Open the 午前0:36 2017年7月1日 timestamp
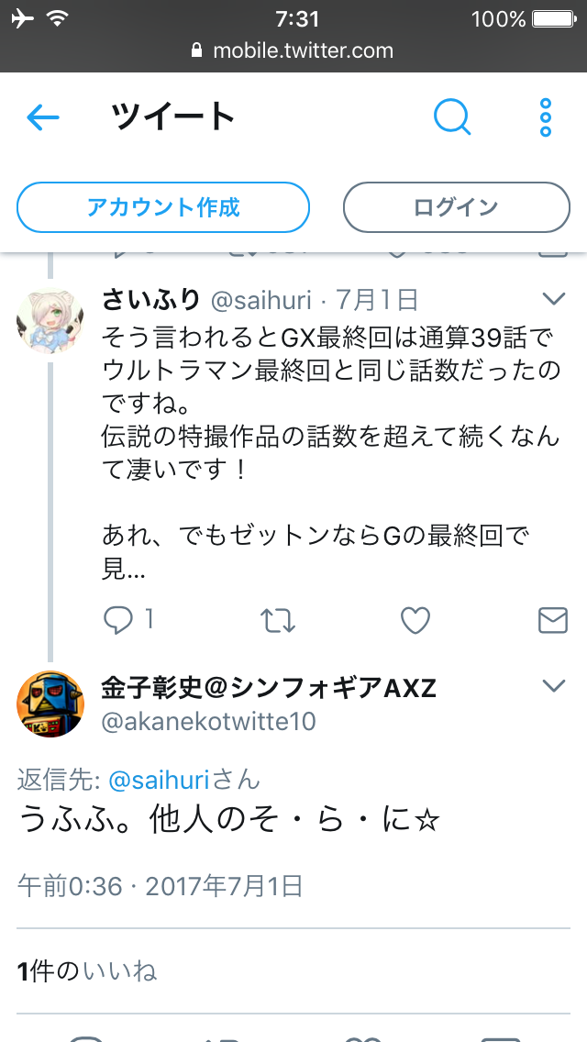The image size is (587, 1042). pos(161,886)
